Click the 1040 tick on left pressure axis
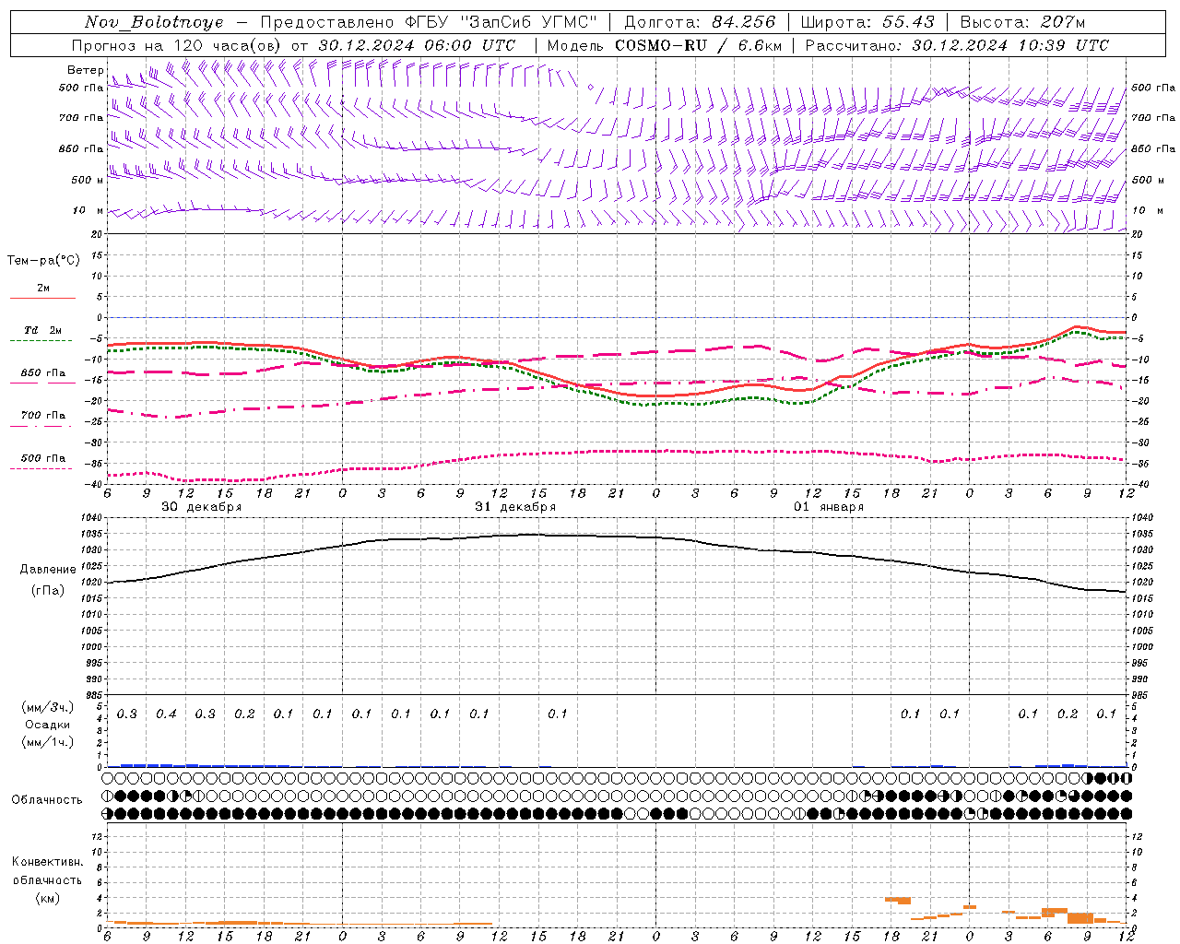This screenshot has width=1180, height=944. point(93,518)
